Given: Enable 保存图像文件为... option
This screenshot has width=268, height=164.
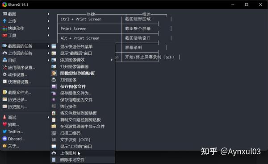Looking at the screenshot, I should point(83,93).
